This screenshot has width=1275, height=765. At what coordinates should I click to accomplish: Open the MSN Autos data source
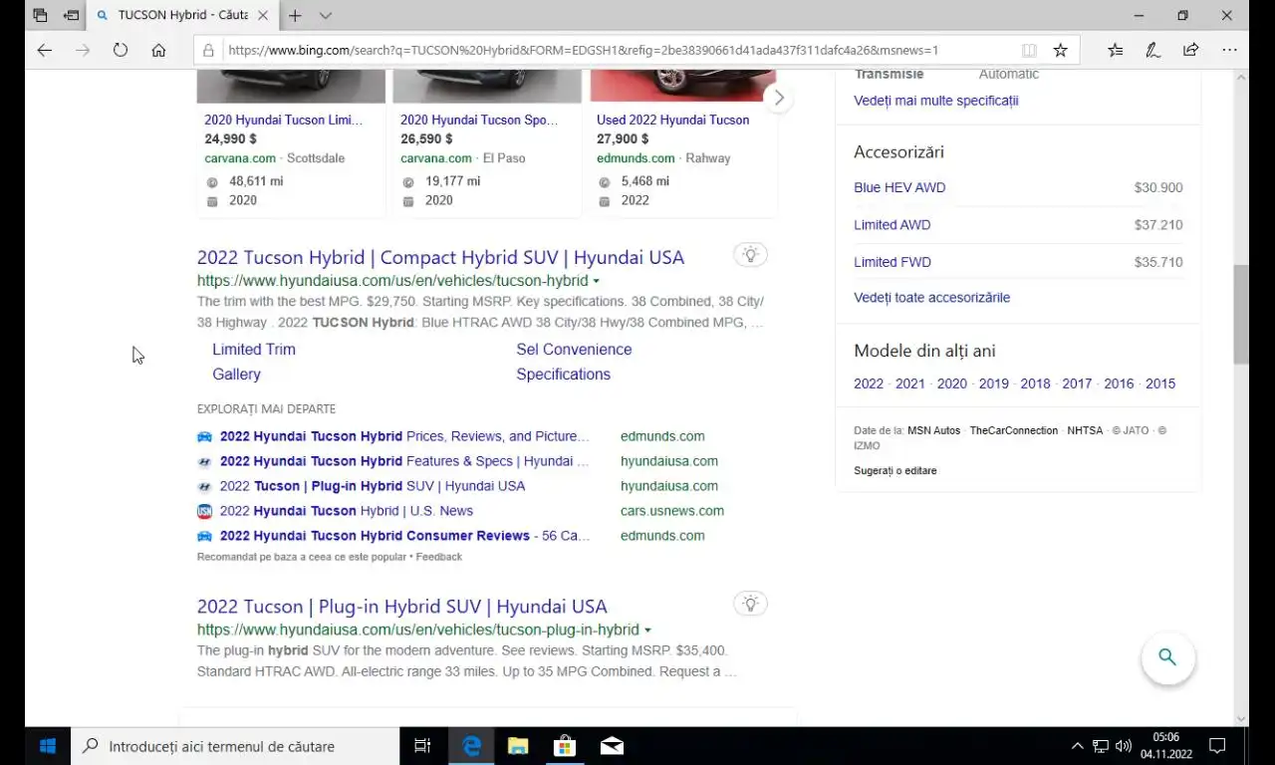point(933,430)
